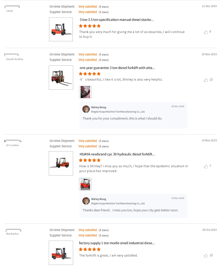This screenshot has height=267, width=223.
Task: Open the 3 ton 3.5 ton stacker product thumbnail
Action: (x=61, y=29)
